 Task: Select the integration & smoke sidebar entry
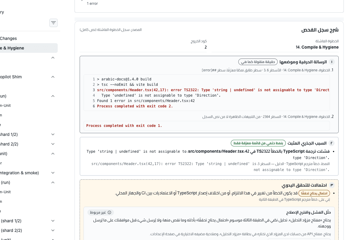(19, 173)
